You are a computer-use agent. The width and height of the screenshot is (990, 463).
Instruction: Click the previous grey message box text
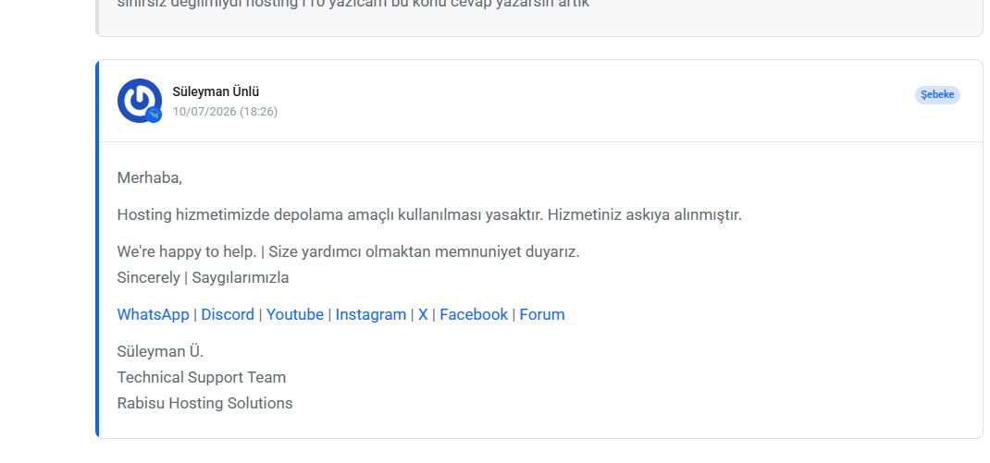coord(353,5)
